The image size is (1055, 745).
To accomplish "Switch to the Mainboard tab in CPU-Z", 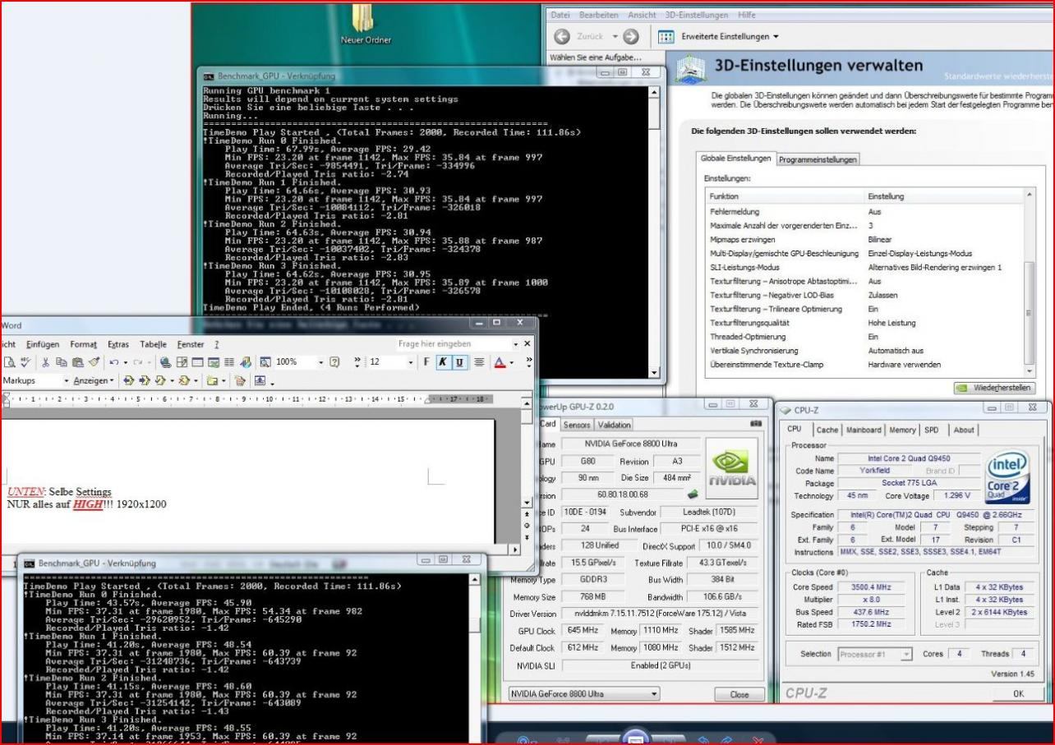I will coord(863,430).
